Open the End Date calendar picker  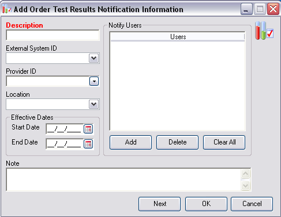[88, 144]
